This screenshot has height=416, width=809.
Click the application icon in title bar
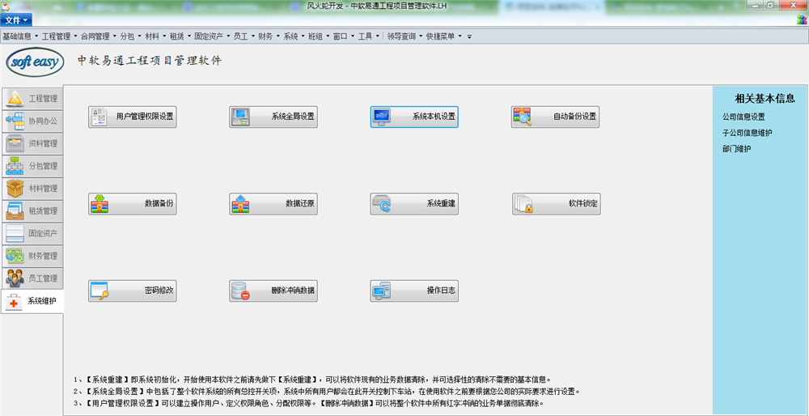[x=6, y=5]
